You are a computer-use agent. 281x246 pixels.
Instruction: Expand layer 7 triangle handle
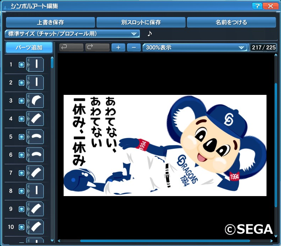tap(28, 173)
